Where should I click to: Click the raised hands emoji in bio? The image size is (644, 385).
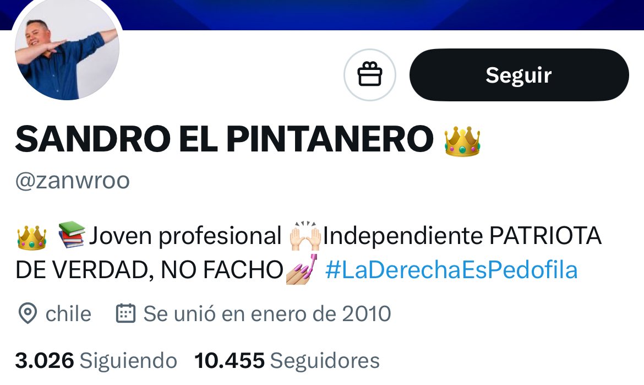click(305, 236)
